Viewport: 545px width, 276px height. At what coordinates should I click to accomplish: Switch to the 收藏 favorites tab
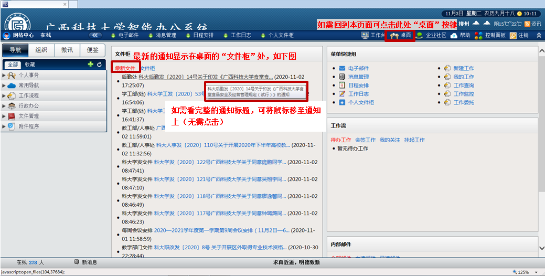pyautogui.click(x=31, y=65)
